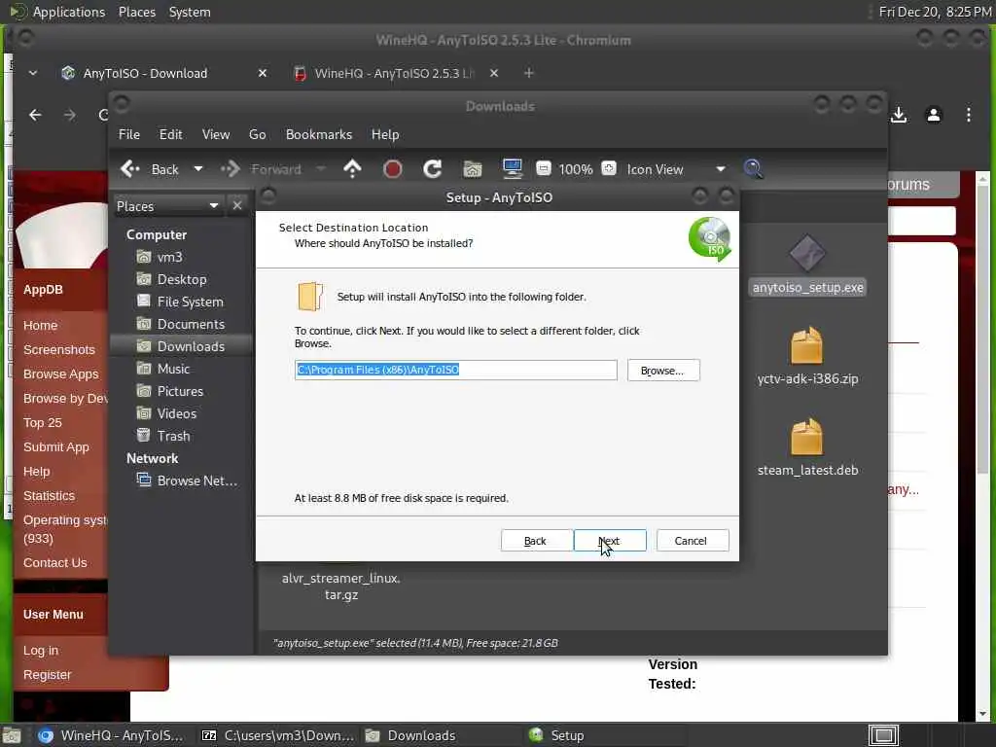Select Pictures in the sidebar

coord(181,391)
